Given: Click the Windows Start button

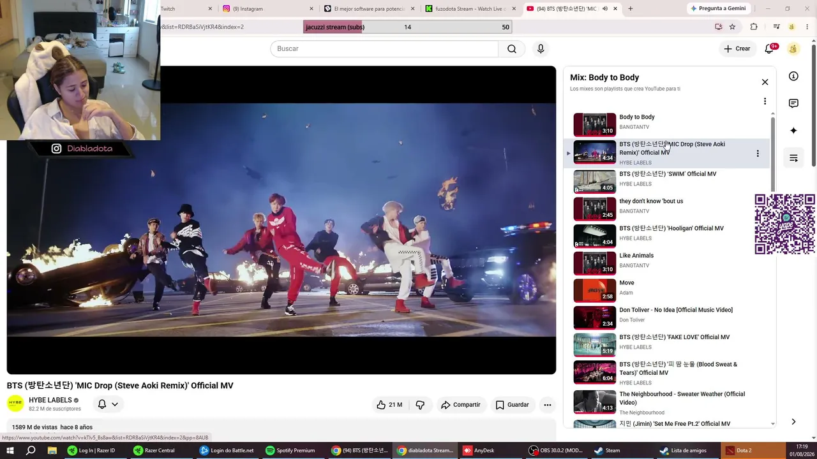Looking at the screenshot, I should coord(10,450).
